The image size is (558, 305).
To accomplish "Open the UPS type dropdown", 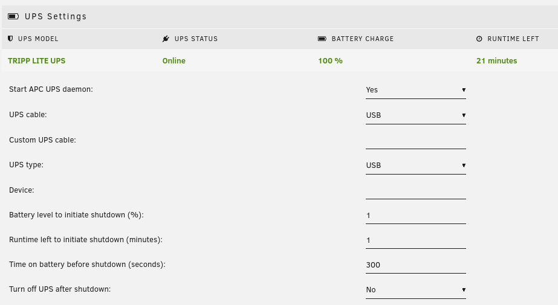I will click(416, 165).
